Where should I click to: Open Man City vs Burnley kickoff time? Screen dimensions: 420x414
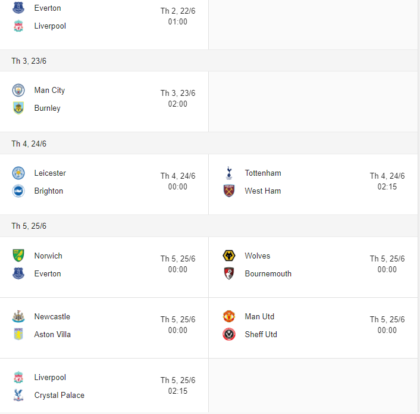177,98
